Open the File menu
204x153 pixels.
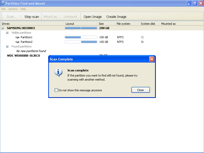3,9
